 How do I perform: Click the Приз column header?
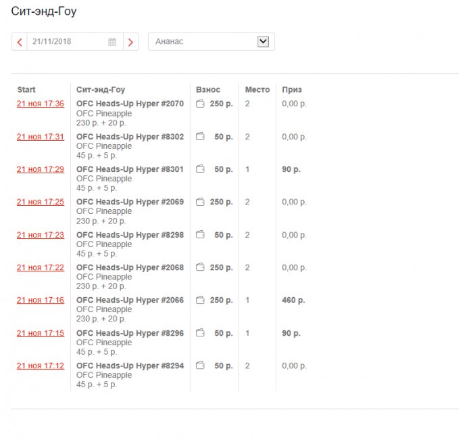[x=292, y=90]
